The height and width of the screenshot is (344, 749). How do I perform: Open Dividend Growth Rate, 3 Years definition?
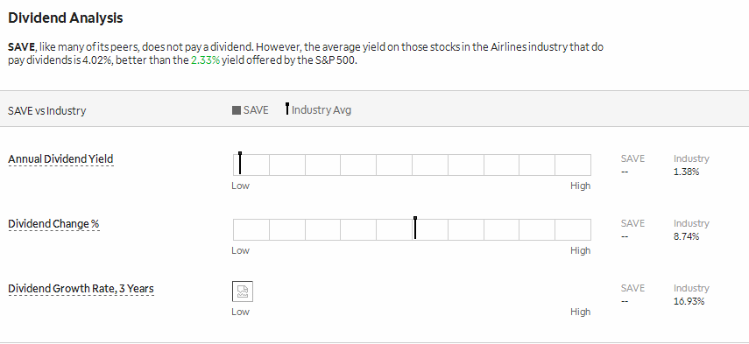coord(81,289)
